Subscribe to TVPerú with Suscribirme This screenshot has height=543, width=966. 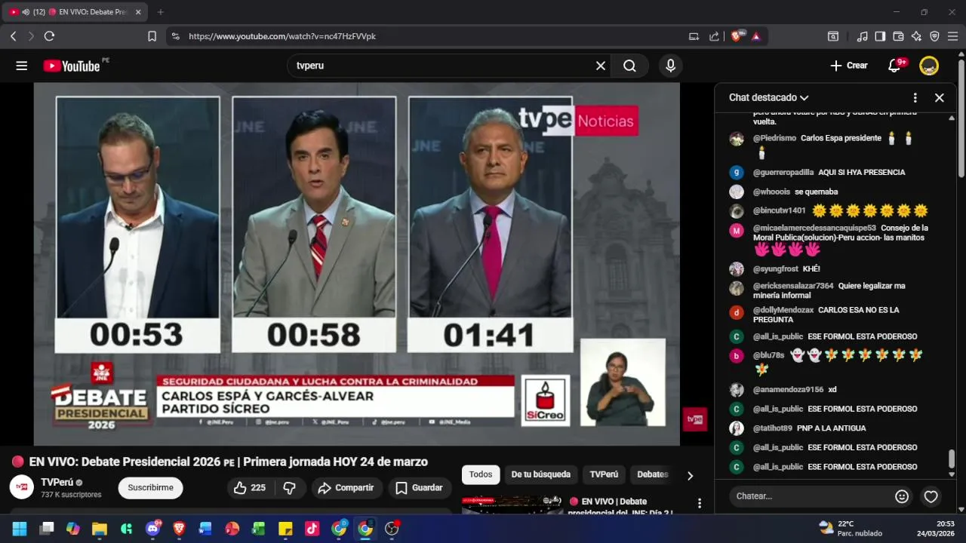point(150,488)
